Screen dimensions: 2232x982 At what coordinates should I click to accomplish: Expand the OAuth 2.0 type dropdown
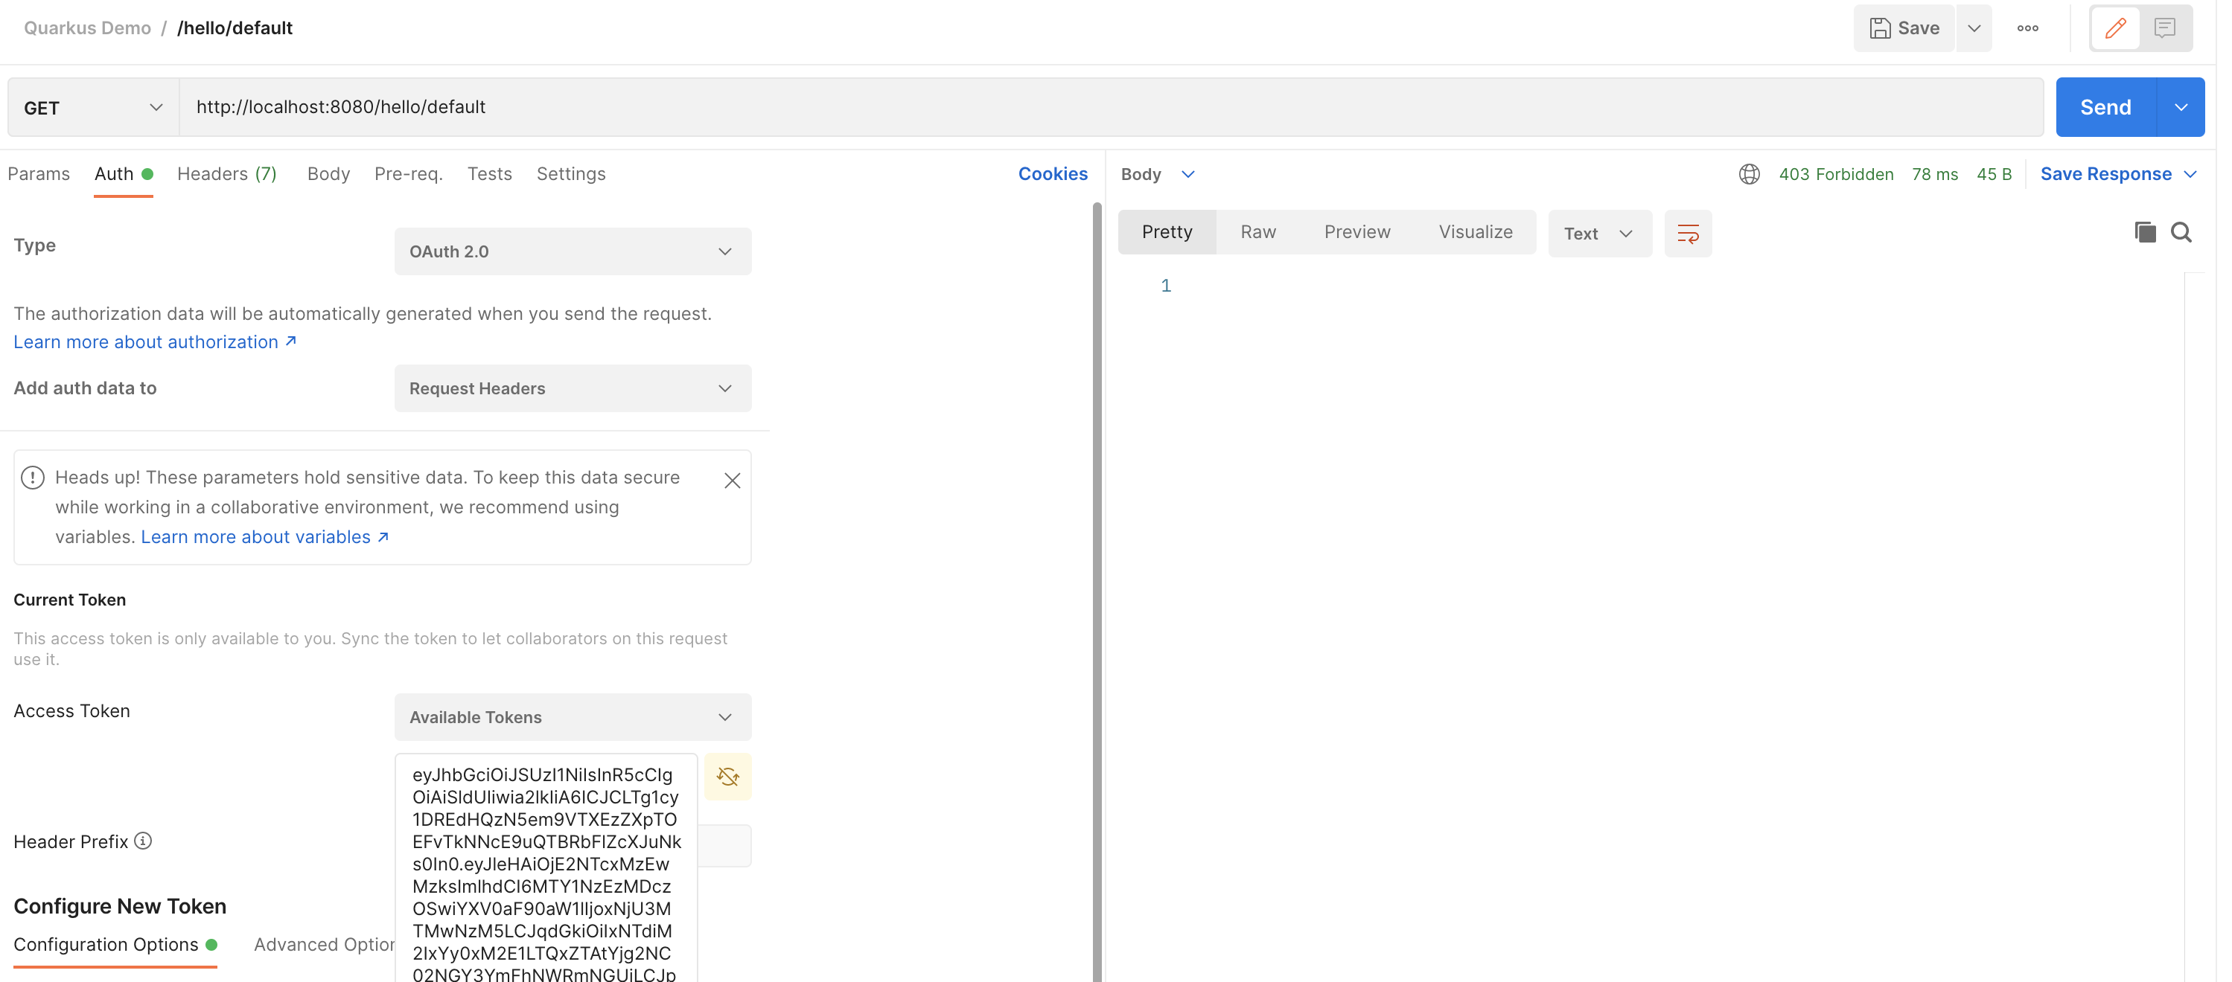click(572, 251)
